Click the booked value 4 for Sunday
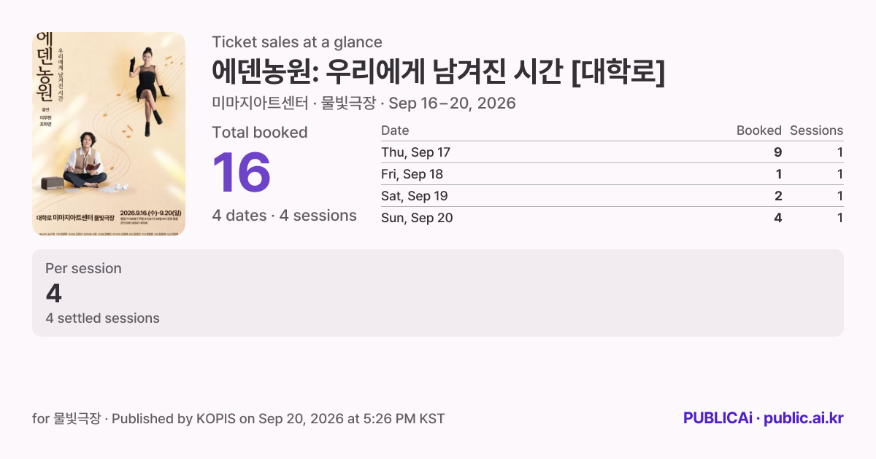Viewport: 876px width, 459px height. pyautogui.click(x=778, y=218)
